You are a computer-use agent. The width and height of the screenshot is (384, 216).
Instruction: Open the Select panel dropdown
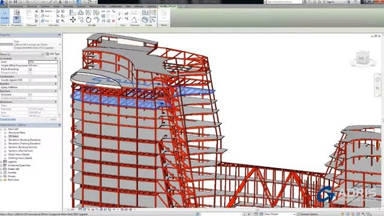(5, 25)
